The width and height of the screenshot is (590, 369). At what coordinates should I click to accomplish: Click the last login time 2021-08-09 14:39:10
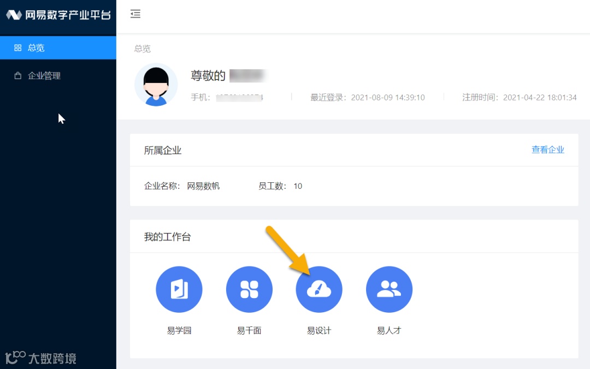tap(388, 97)
